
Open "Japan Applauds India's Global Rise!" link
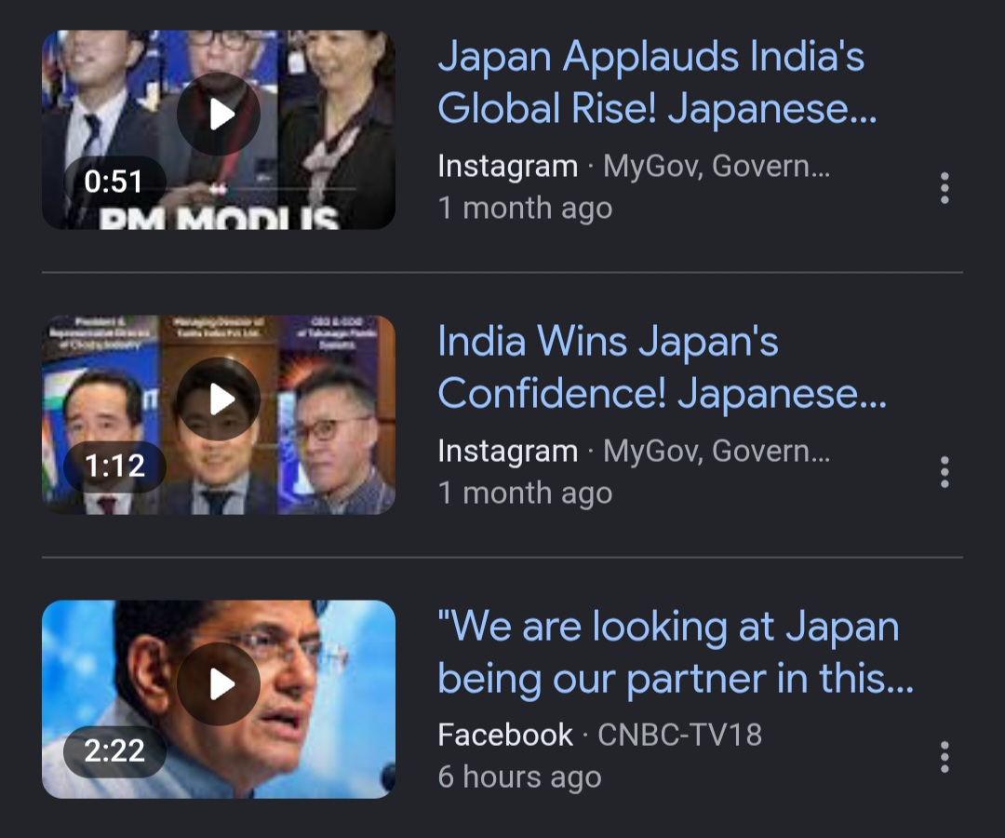[x=657, y=82]
